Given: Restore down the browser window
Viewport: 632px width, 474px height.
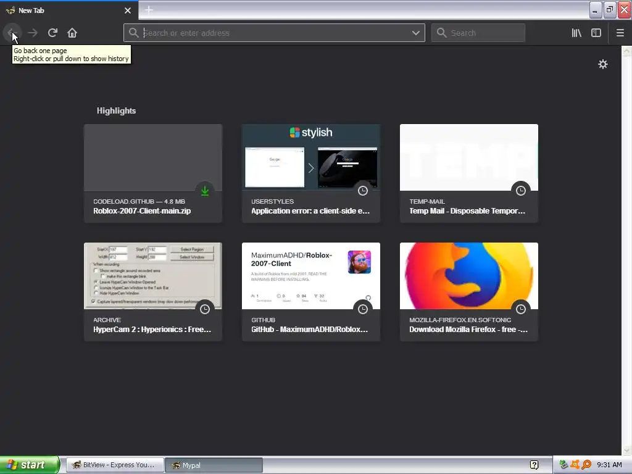Looking at the screenshot, I should (x=609, y=10).
